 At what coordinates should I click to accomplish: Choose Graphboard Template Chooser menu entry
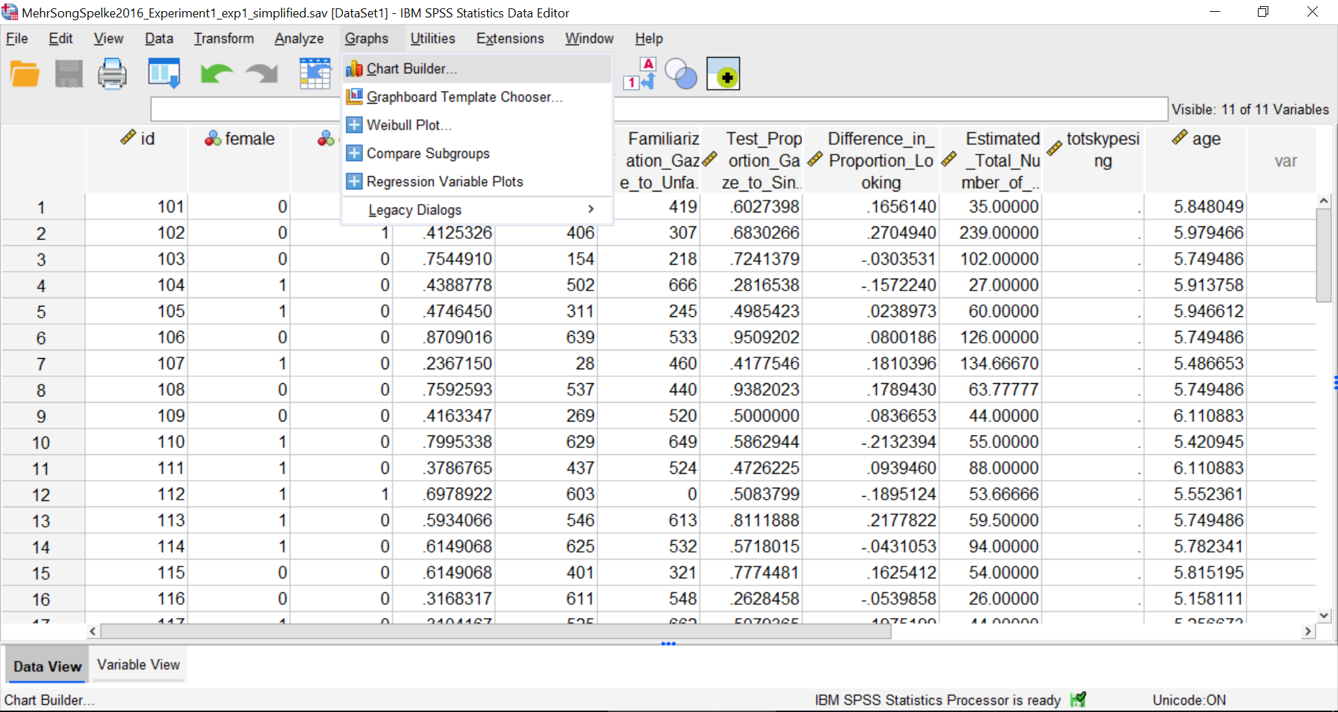pos(477,97)
